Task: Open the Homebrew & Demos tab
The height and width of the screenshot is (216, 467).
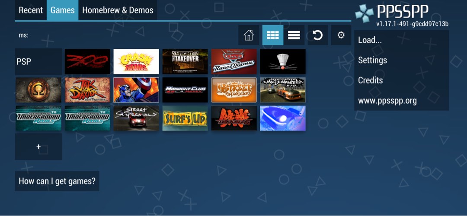Action: 118,10
